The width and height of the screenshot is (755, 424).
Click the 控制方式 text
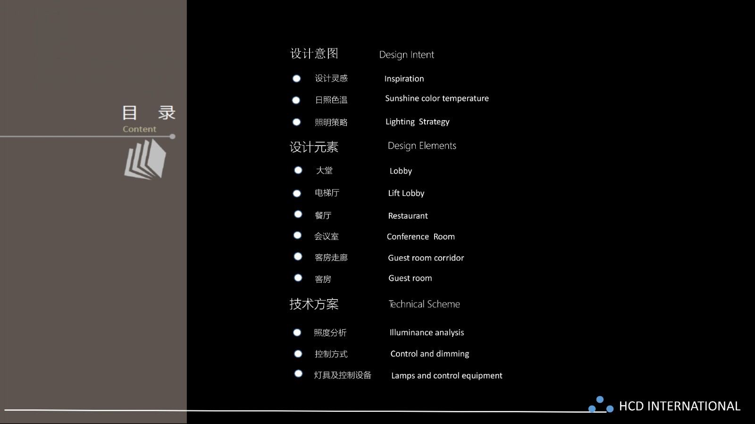(x=331, y=354)
